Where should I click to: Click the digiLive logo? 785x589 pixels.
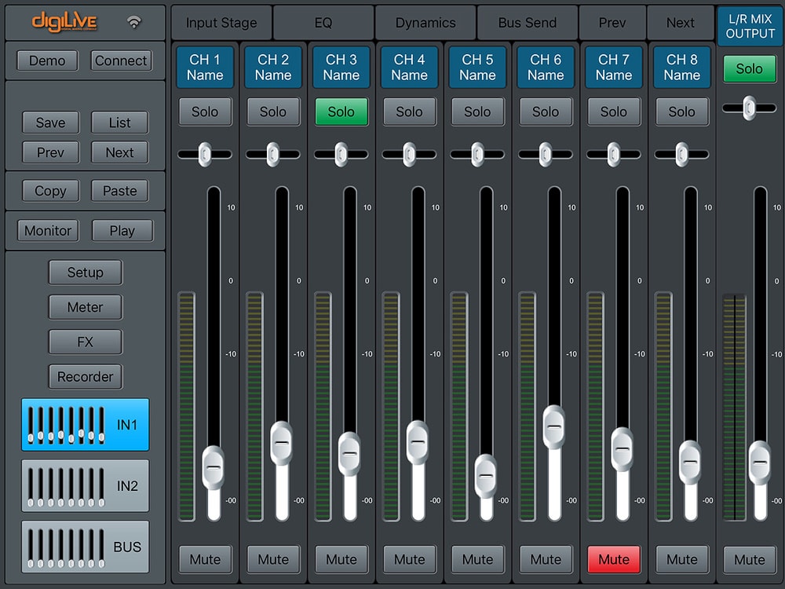[64, 22]
